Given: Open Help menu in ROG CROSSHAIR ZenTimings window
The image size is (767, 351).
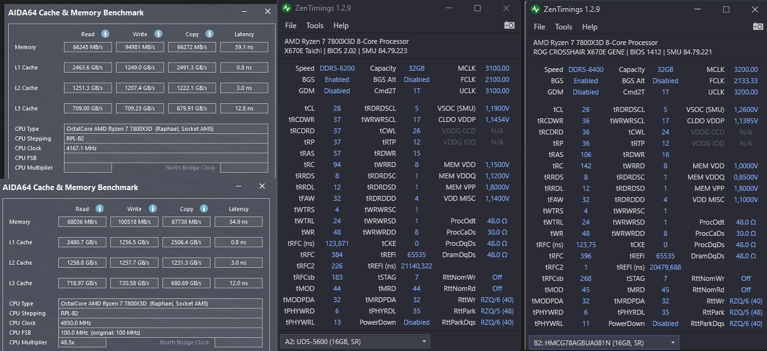Looking at the screenshot, I should pyautogui.click(x=590, y=27).
